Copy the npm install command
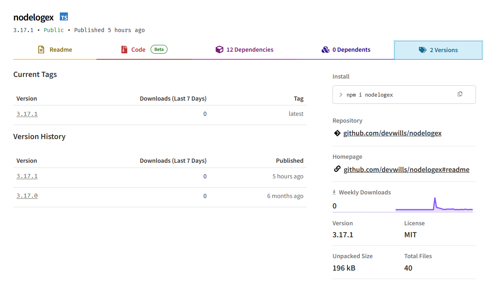The width and height of the screenshot is (494, 281). coord(460,94)
